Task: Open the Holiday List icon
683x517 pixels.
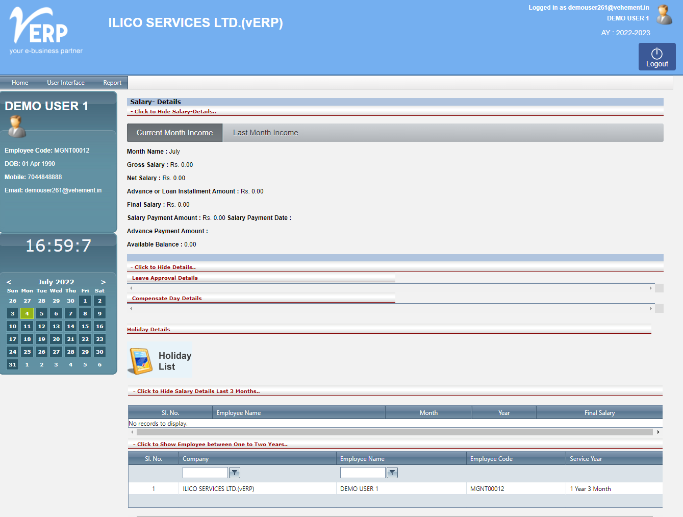Action: coord(160,361)
